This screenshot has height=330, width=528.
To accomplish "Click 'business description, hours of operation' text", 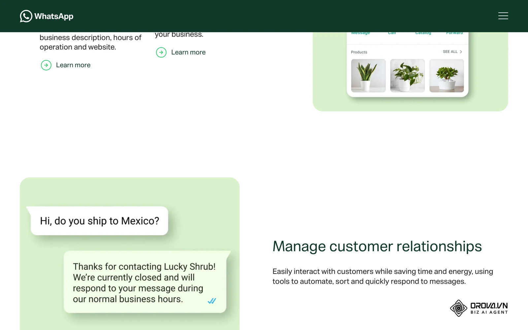I will (90, 42).
